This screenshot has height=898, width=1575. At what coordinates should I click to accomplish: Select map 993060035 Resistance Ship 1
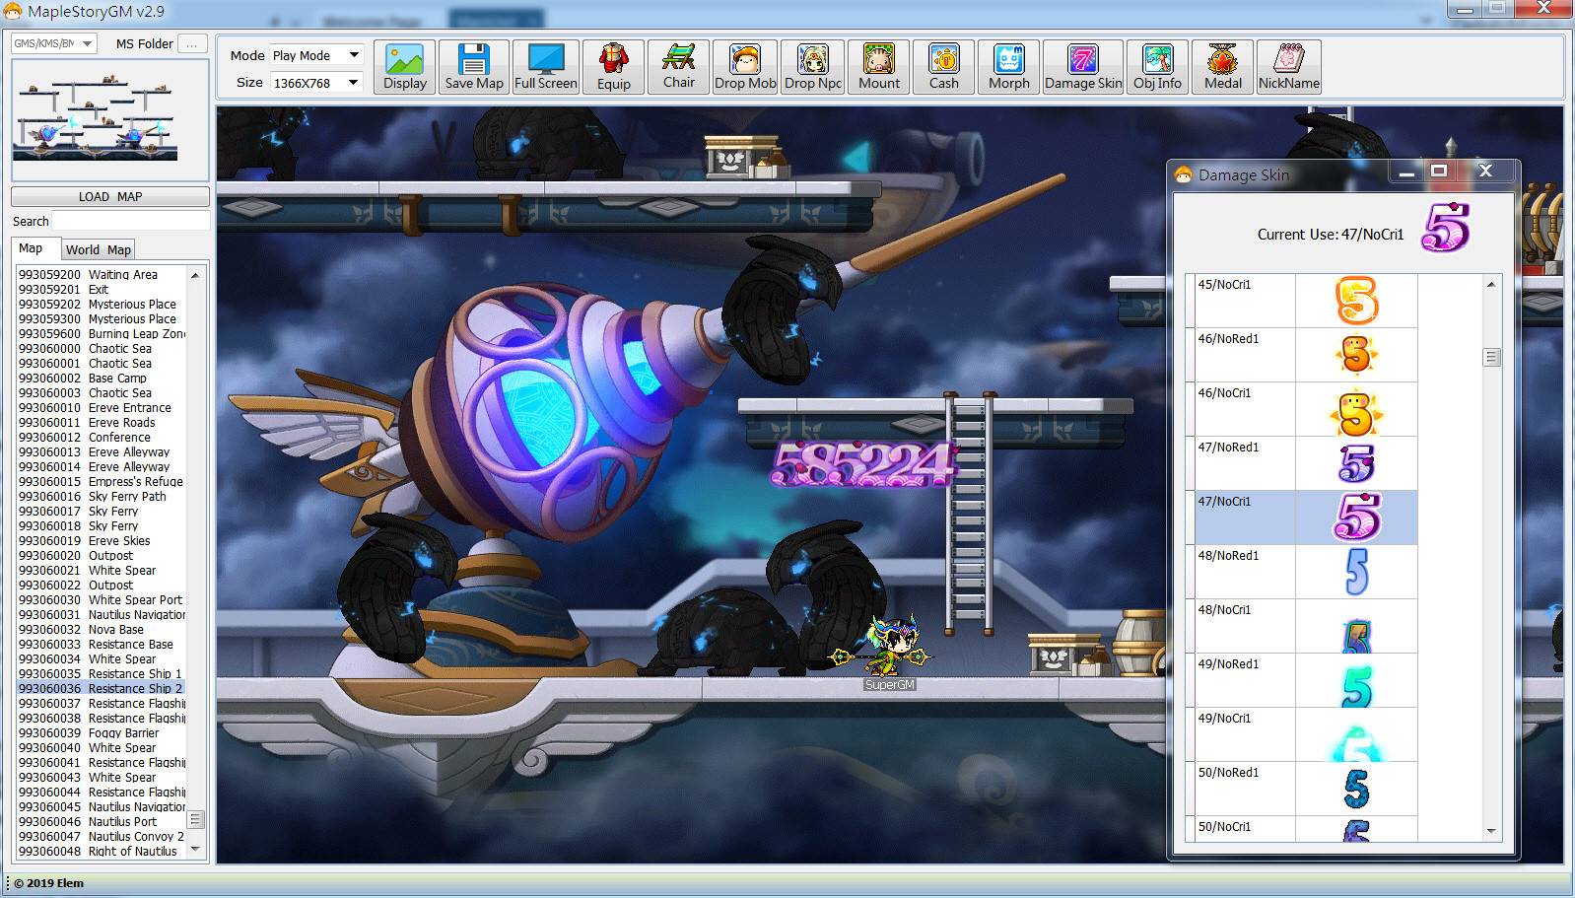click(101, 673)
